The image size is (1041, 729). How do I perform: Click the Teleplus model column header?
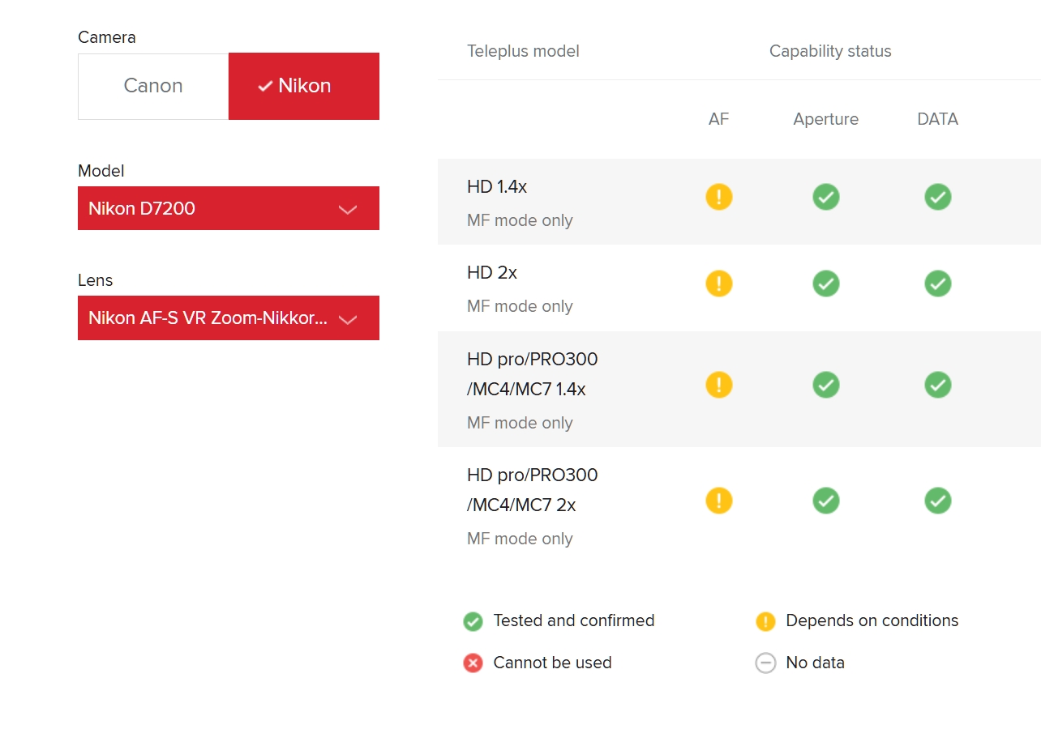[523, 52]
